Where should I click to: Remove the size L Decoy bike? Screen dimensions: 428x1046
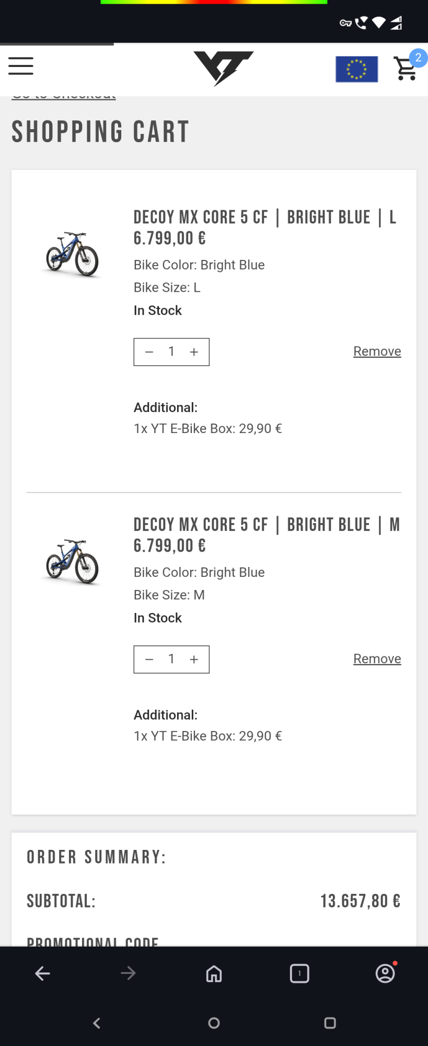coord(377,351)
